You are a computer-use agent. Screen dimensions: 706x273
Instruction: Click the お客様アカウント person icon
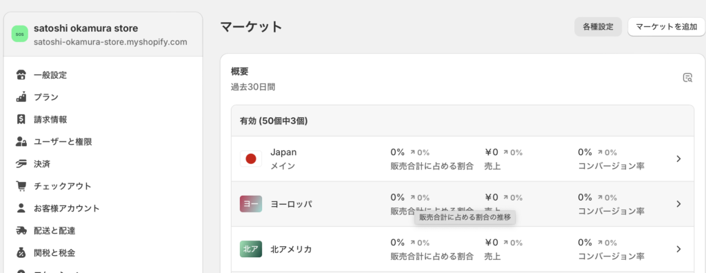(21, 208)
